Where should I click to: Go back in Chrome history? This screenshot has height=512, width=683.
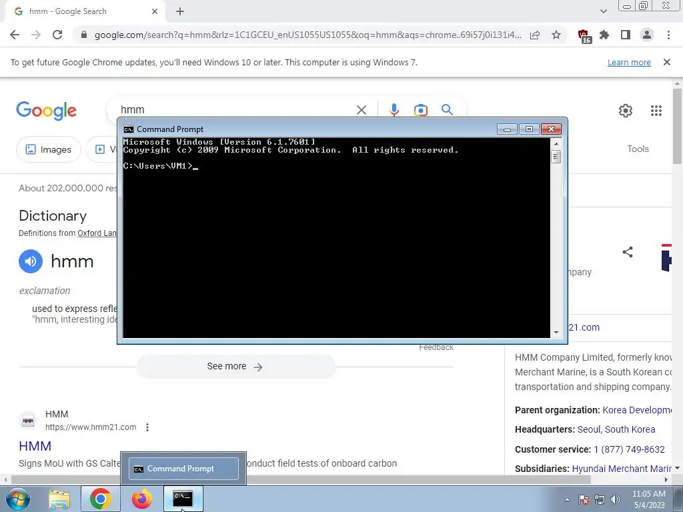click(15, 35)
